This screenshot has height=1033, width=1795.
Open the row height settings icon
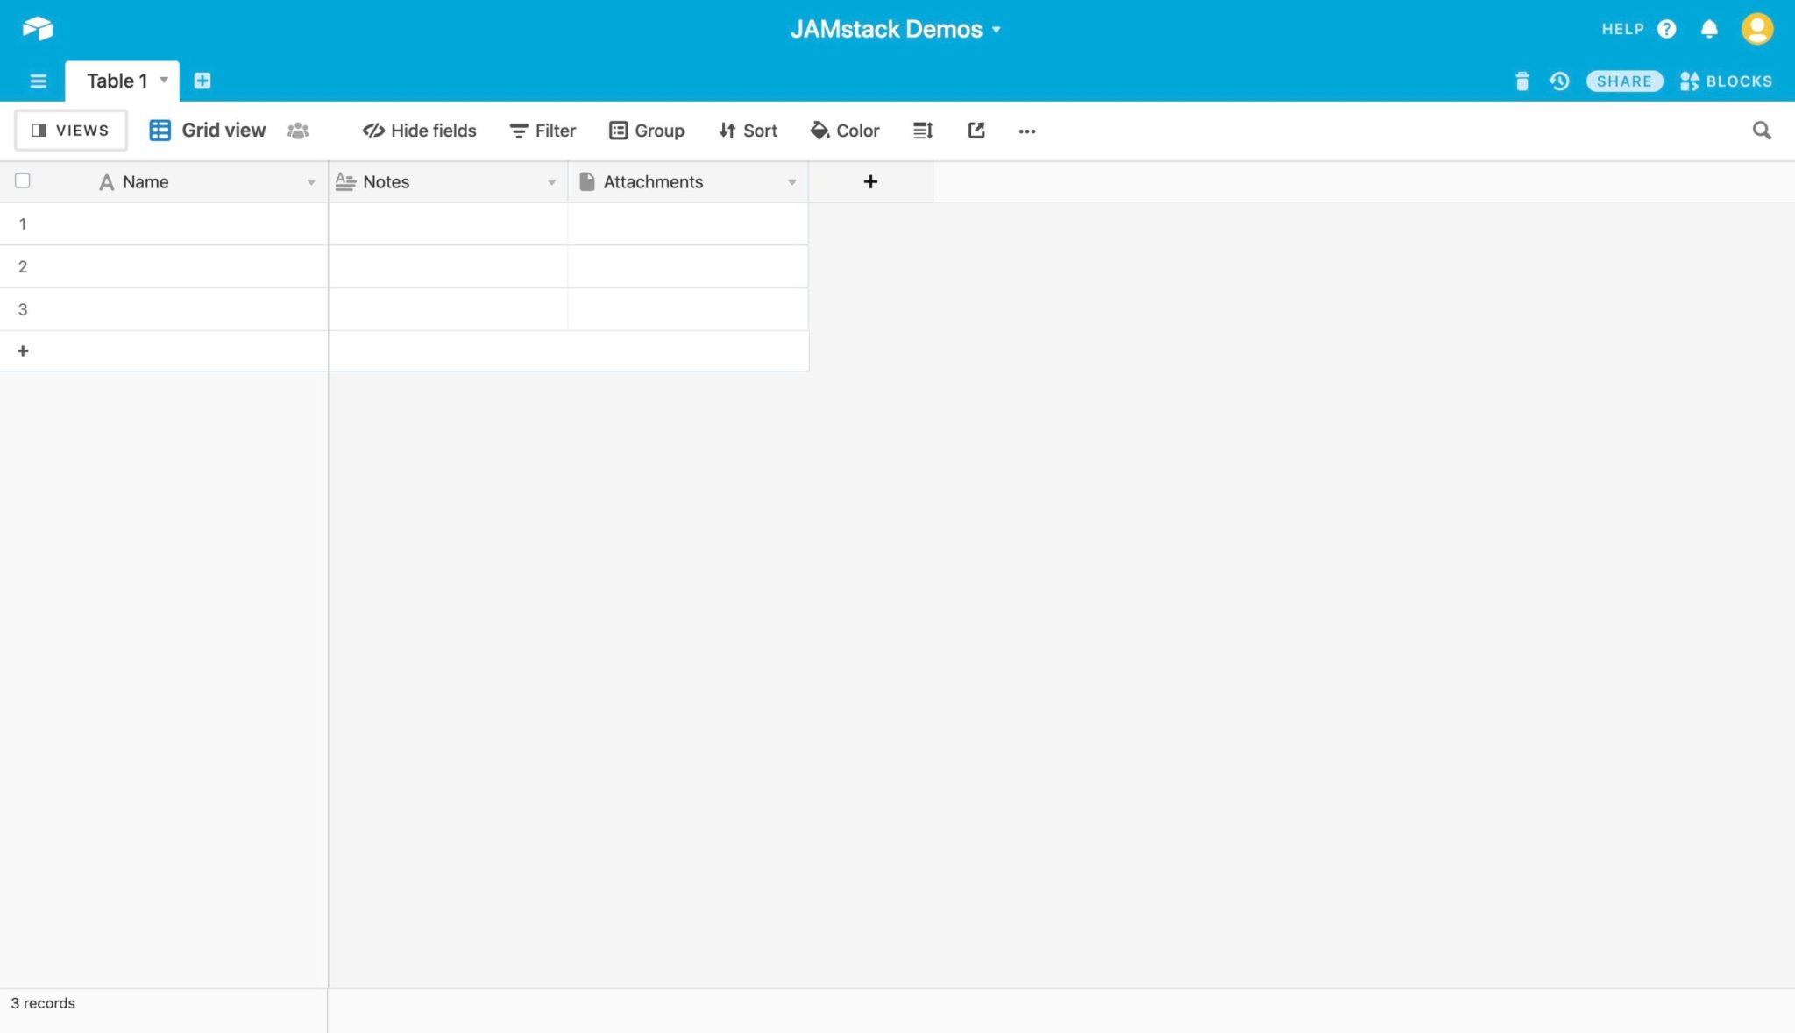(x=921, y=130)
